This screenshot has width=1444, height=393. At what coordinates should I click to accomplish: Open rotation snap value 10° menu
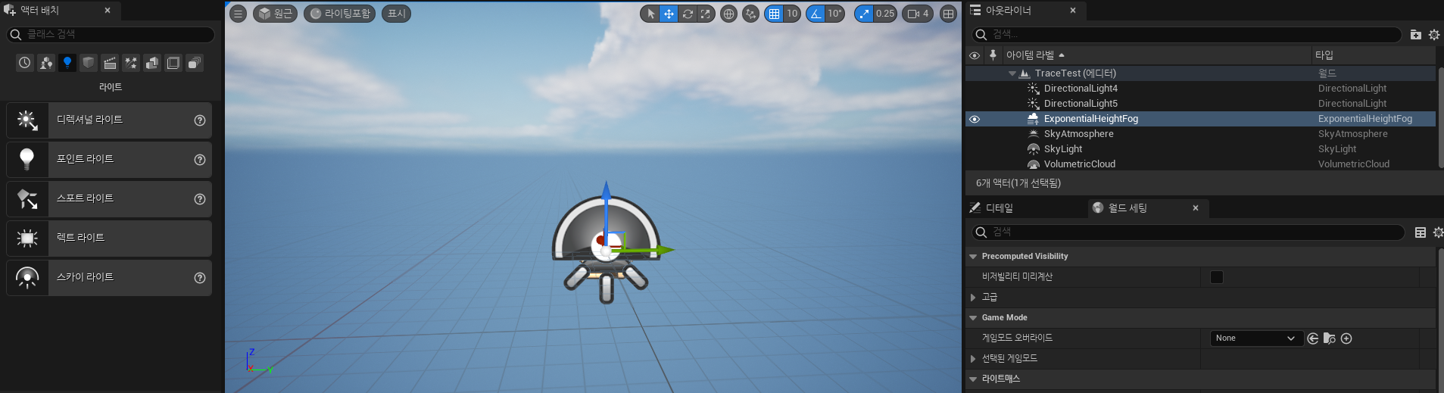coord(834,14)
